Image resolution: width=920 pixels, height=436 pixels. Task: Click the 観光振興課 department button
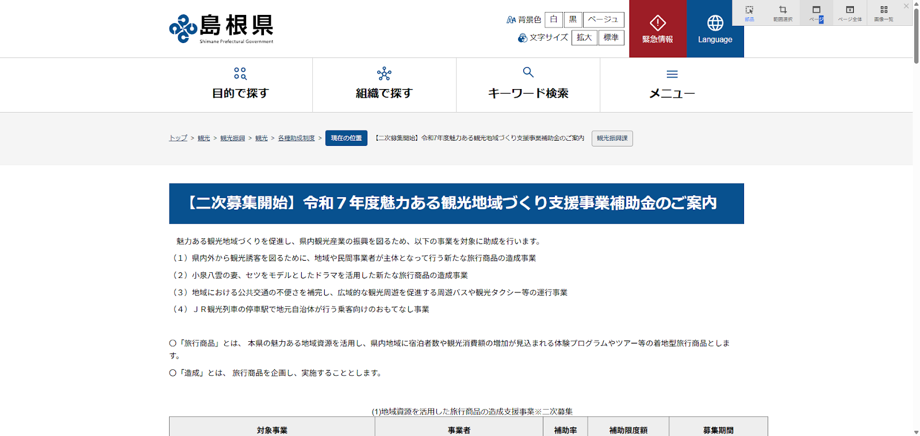(x=612, y=138)
